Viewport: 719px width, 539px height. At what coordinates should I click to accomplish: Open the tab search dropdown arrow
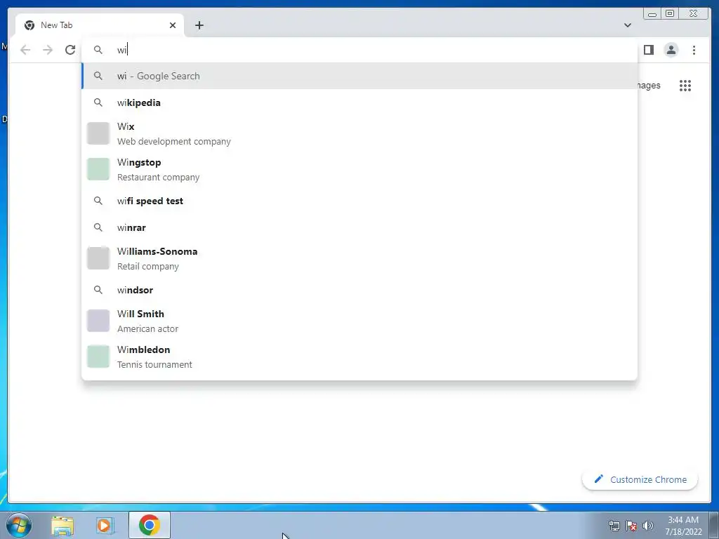(627, 25)
